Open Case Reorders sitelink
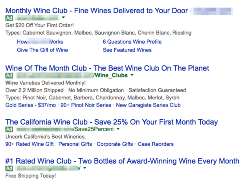 [156, 144]
